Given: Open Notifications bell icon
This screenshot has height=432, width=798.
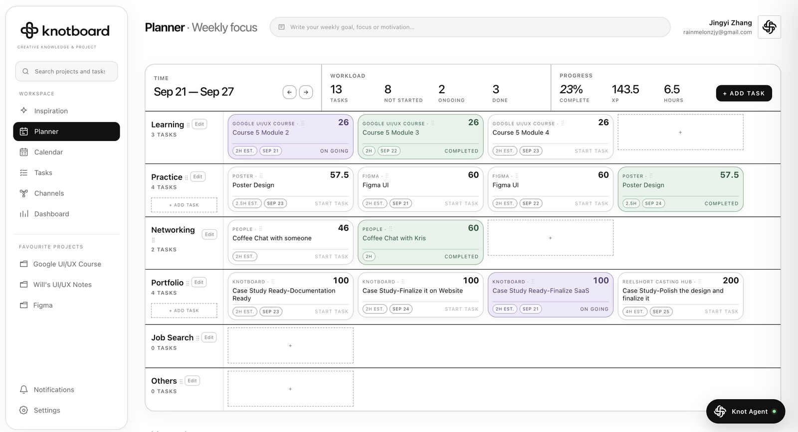Looking at the screenshot, I should [23, 390].
